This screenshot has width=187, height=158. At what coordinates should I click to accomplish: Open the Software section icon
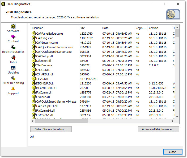click(13, 26)
